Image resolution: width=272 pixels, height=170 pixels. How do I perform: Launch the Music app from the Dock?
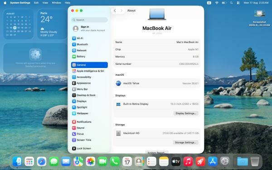[188, 161]
